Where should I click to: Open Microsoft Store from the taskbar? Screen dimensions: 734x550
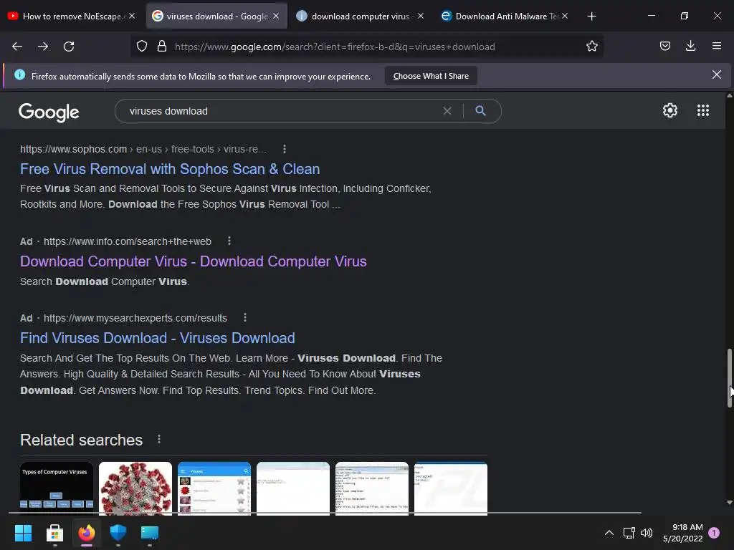54,533
